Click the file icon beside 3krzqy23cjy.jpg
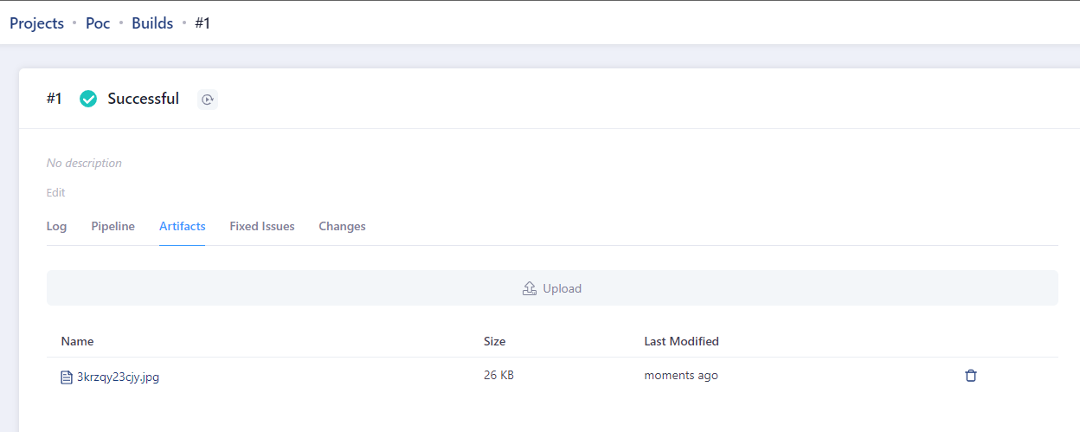 pos(66,377)
